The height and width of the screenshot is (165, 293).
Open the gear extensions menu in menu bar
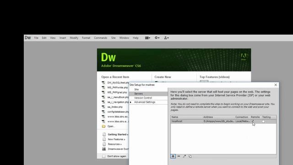[157, 38]
